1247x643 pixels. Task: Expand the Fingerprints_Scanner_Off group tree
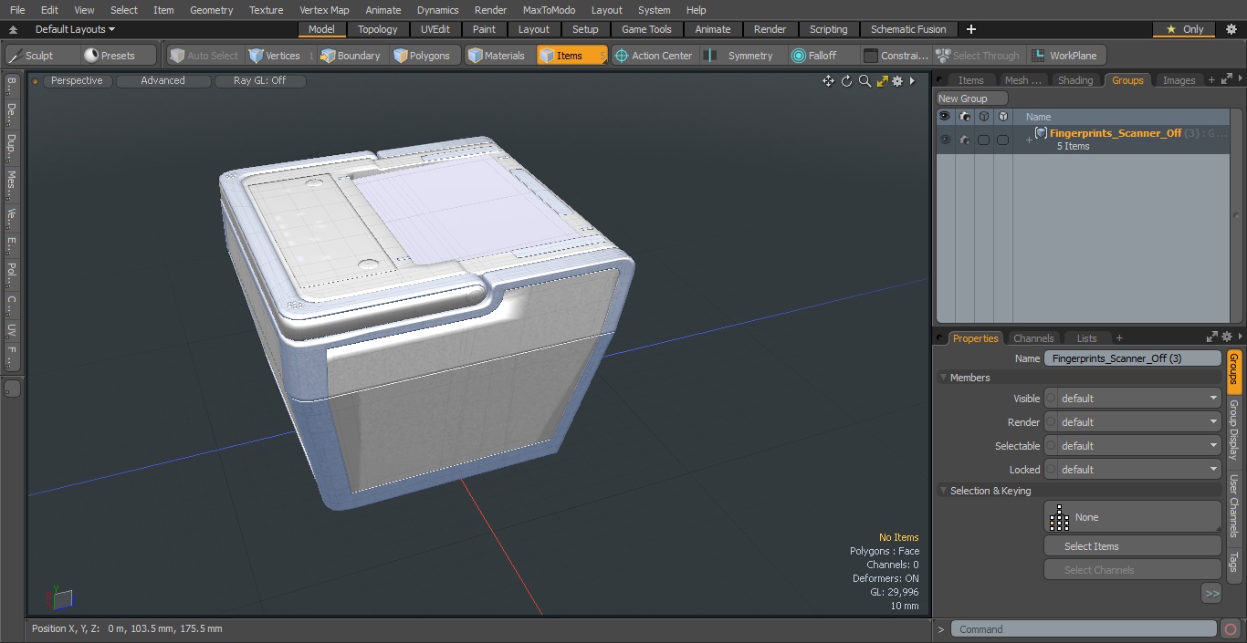(x=1029, y=140)
